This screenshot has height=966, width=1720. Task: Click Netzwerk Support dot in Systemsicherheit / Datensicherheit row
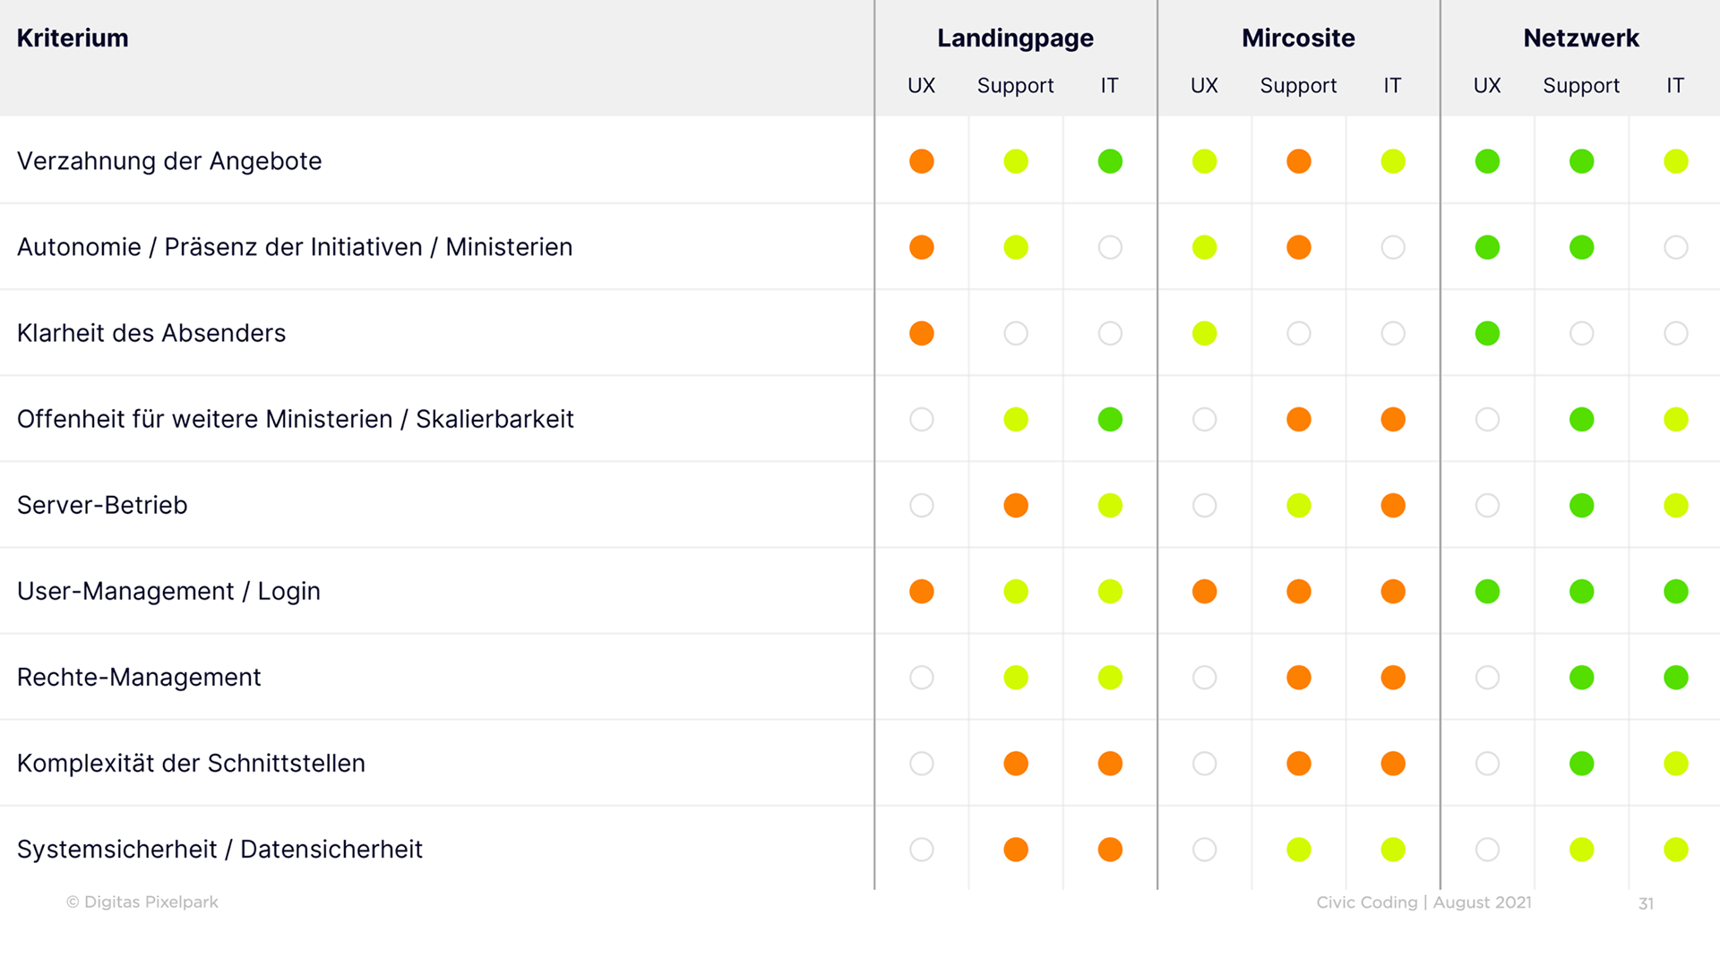pos(1581,849)
